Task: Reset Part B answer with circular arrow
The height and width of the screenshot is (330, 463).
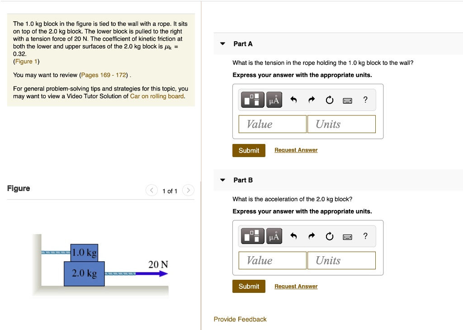Action: [330, 236]
